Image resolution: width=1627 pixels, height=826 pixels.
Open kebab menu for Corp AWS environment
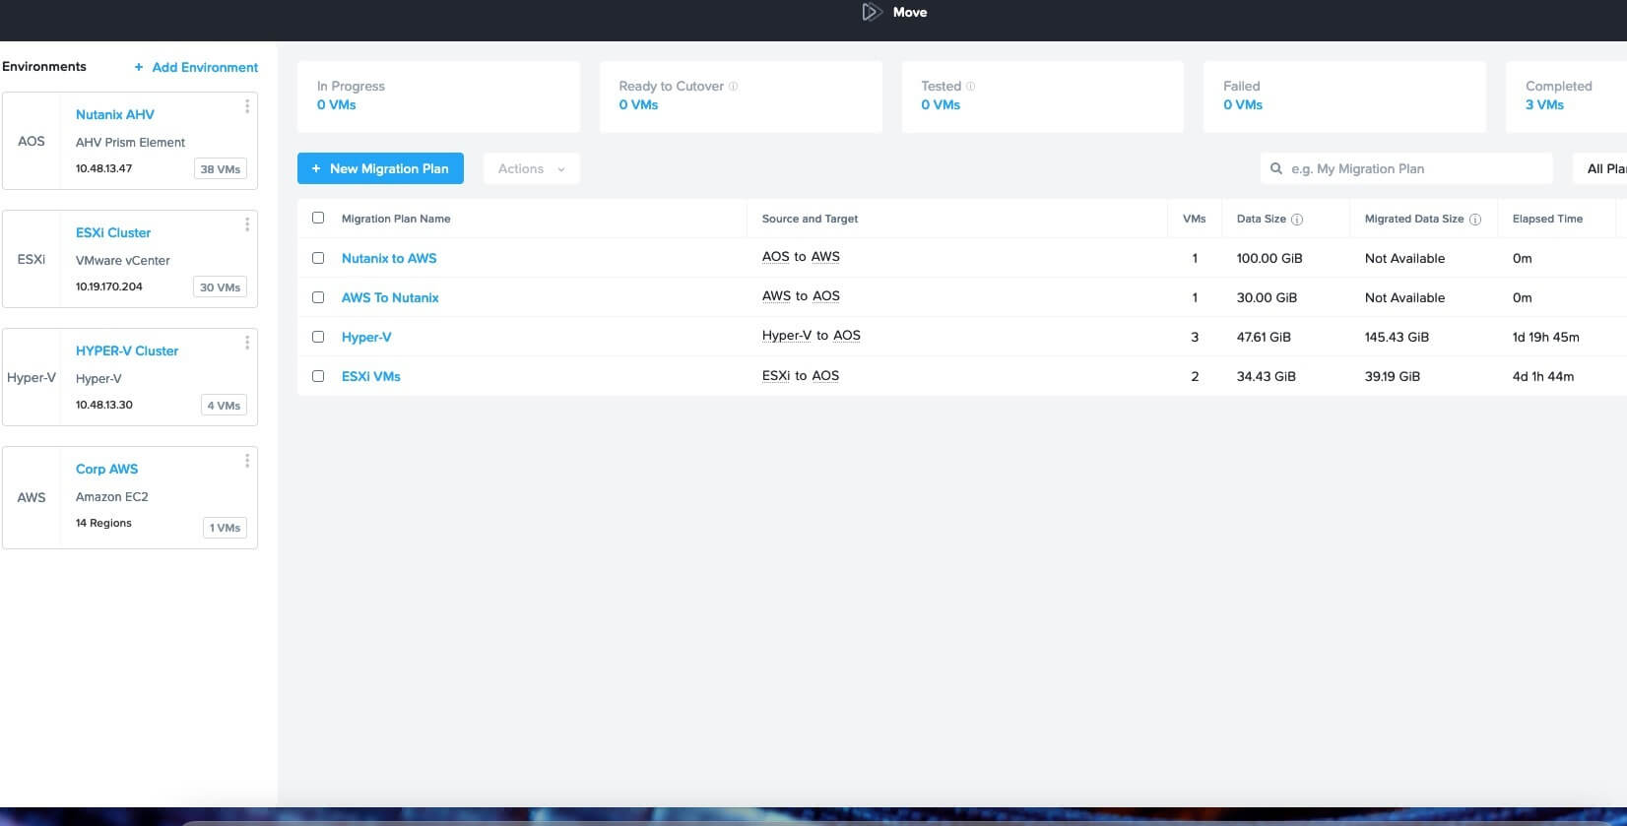(x=246, y=461)
